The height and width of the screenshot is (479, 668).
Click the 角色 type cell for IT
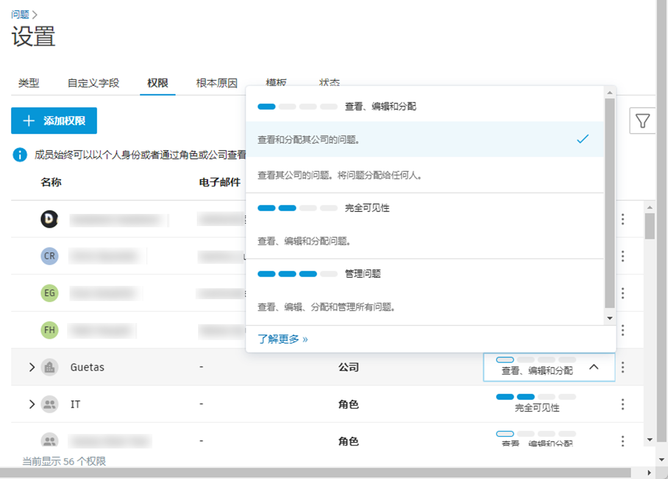349,404
